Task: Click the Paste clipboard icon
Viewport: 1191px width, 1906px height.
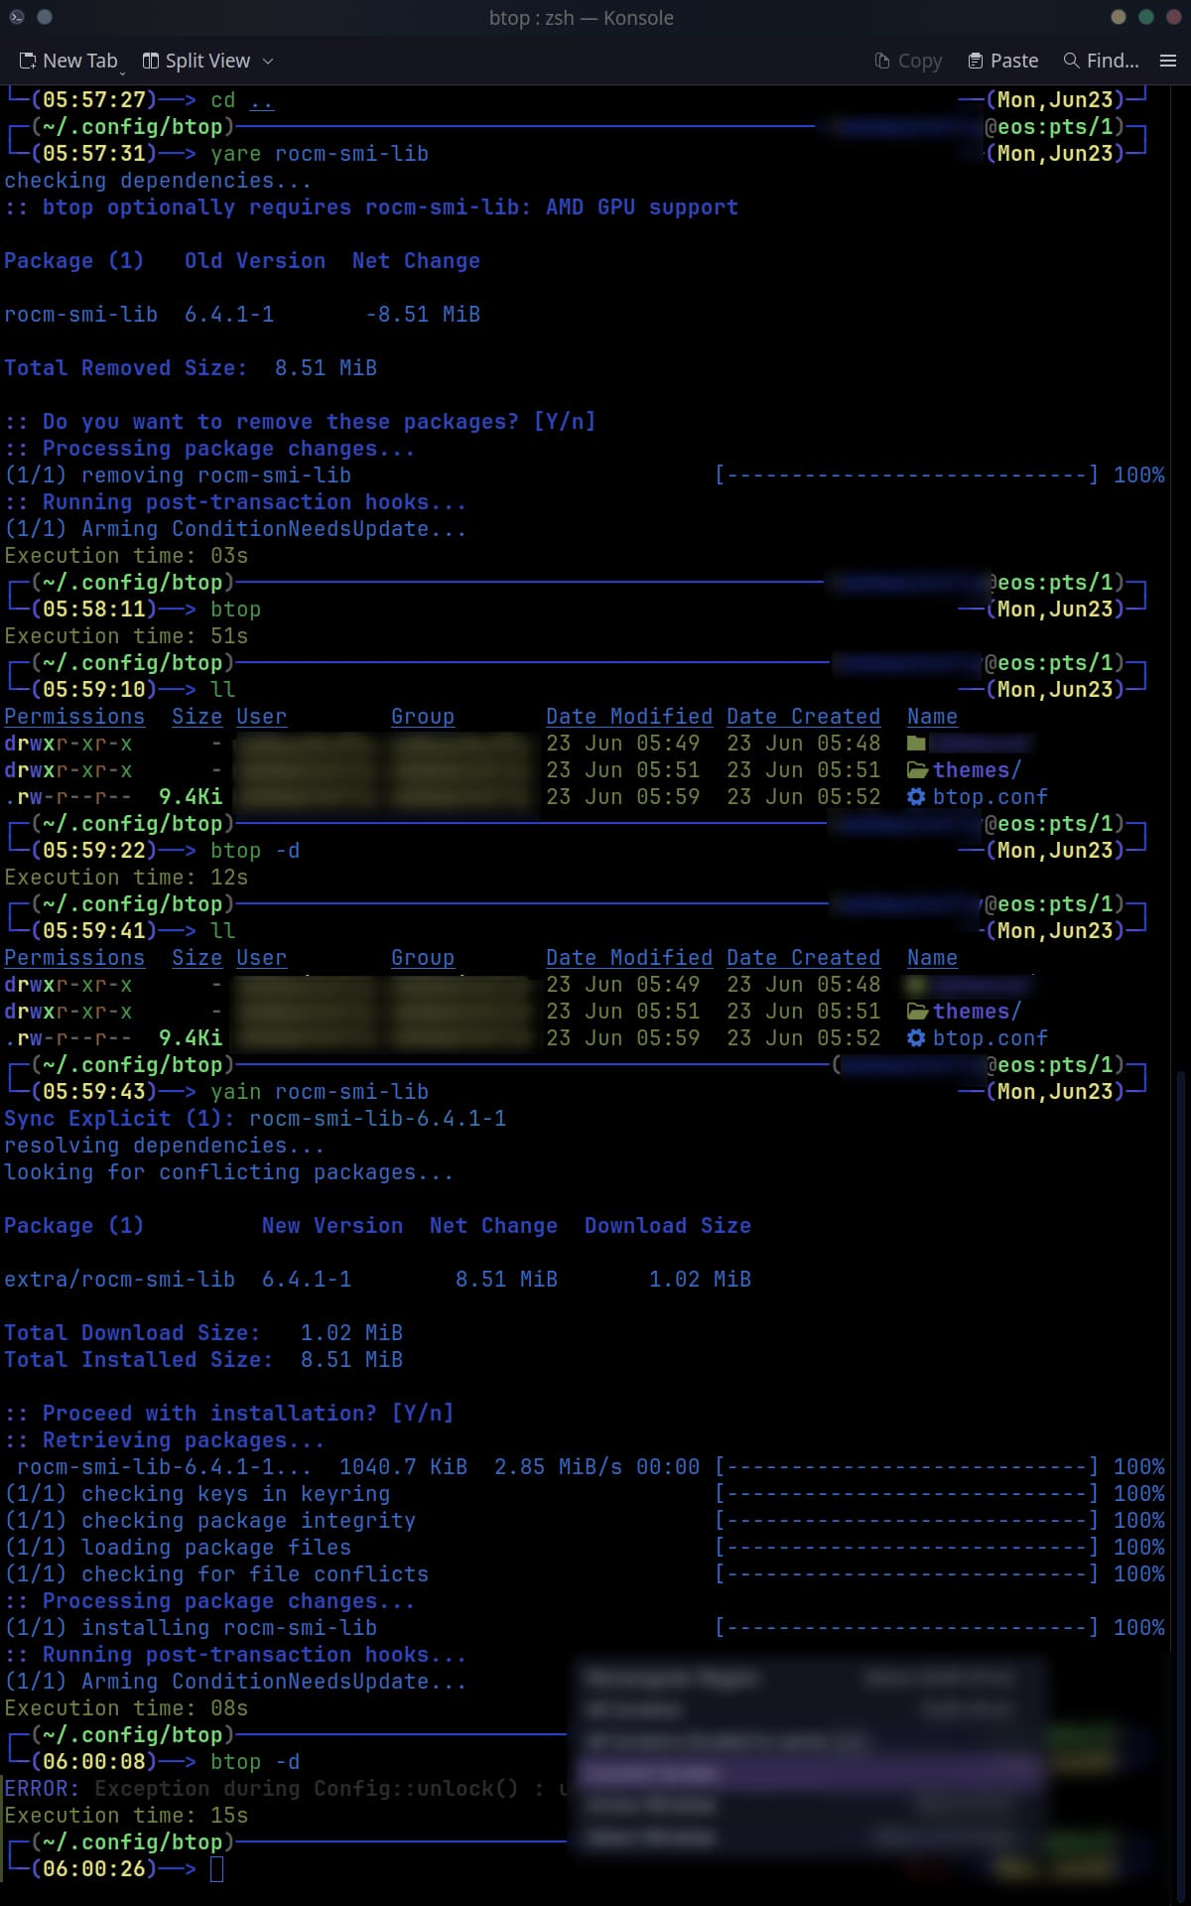Action: pos(976,61)
